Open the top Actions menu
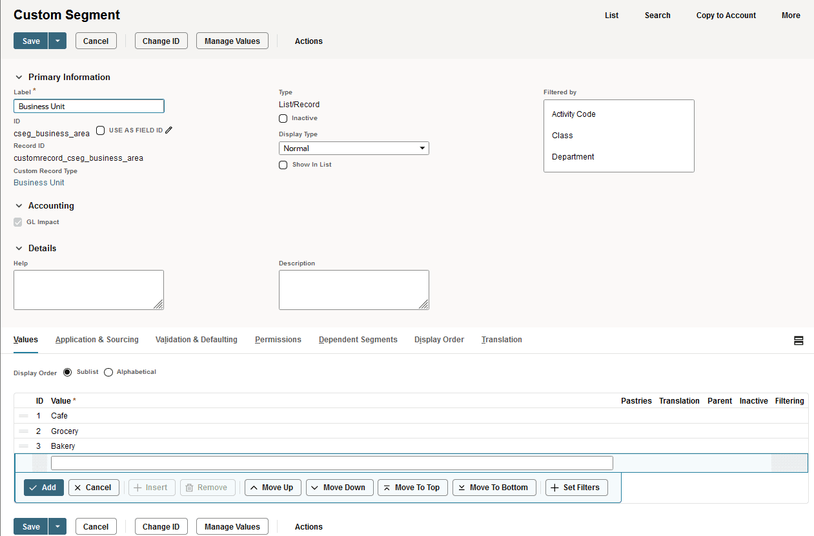The image size is (814, 536). click(309, 41)
